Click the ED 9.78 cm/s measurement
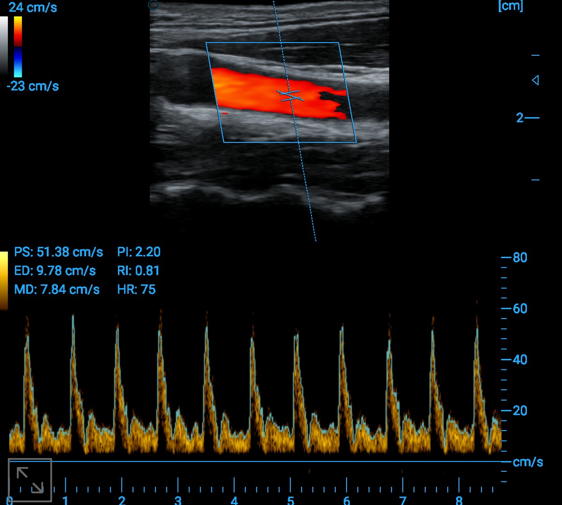This screenshot has width=562, height=505. coord(55,271)
